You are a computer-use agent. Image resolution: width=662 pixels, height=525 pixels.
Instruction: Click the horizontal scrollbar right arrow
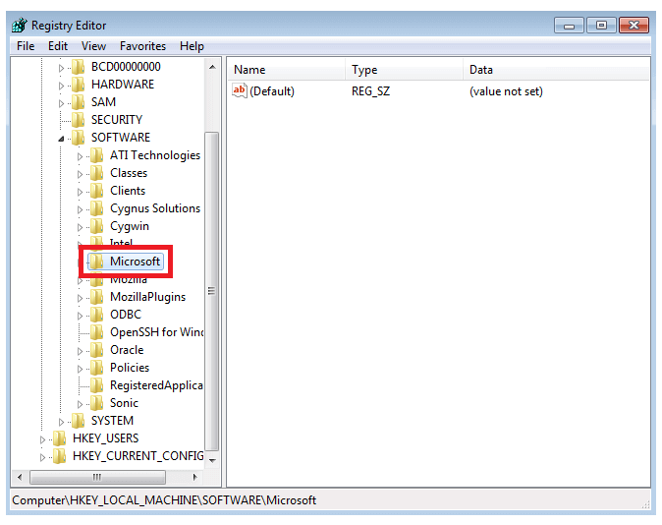pos(194,477)
